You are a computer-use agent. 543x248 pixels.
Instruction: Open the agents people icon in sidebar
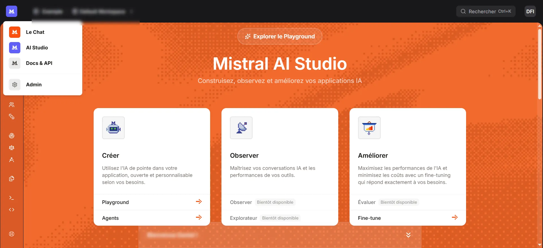12,105
